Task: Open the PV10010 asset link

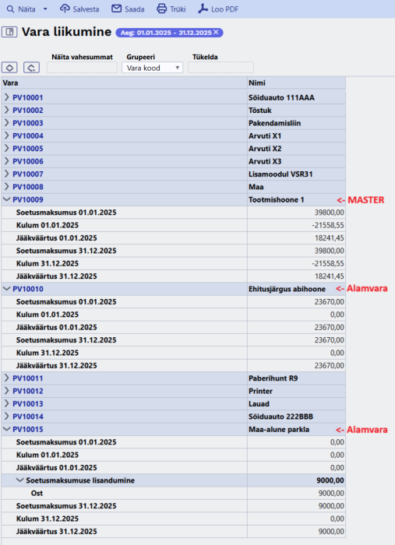Action: [x=28, y=289]
